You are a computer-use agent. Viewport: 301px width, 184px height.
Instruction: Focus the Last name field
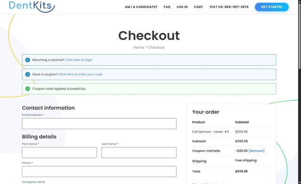(x=139, y=153)
